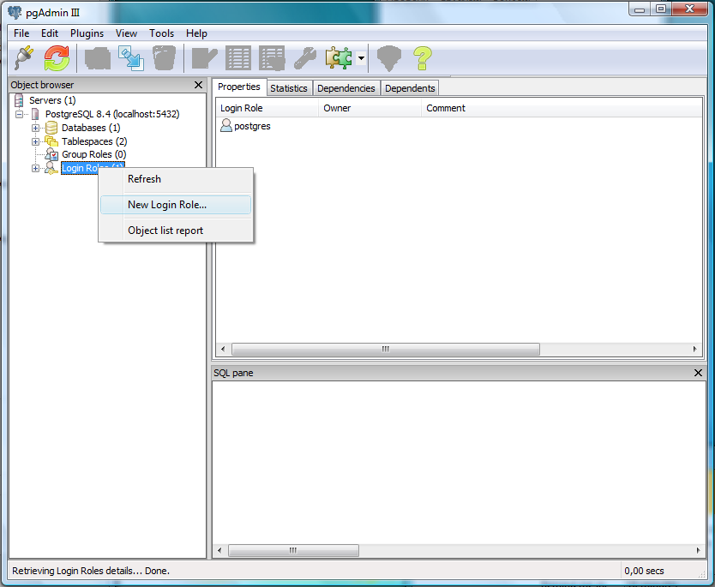Click the Databases cylinder icon
The height and width of the screenshot is (587, 715).
point(51,128)
